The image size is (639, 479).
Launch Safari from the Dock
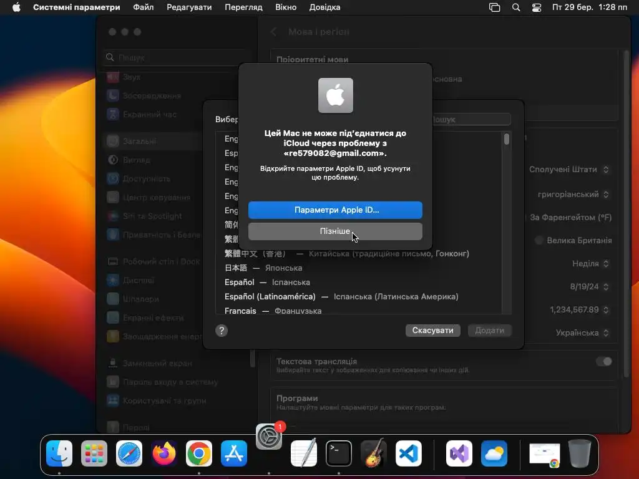pyautogui.click(x=129, y=453)
